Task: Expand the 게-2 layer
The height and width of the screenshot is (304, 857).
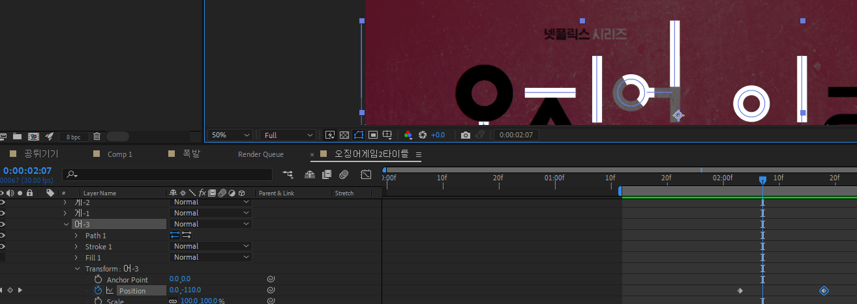Action: tap(65, 202)
